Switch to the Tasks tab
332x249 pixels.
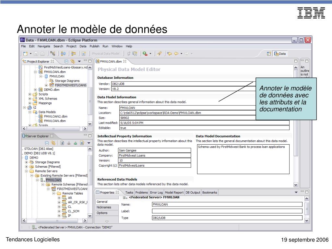coord(129,193)
